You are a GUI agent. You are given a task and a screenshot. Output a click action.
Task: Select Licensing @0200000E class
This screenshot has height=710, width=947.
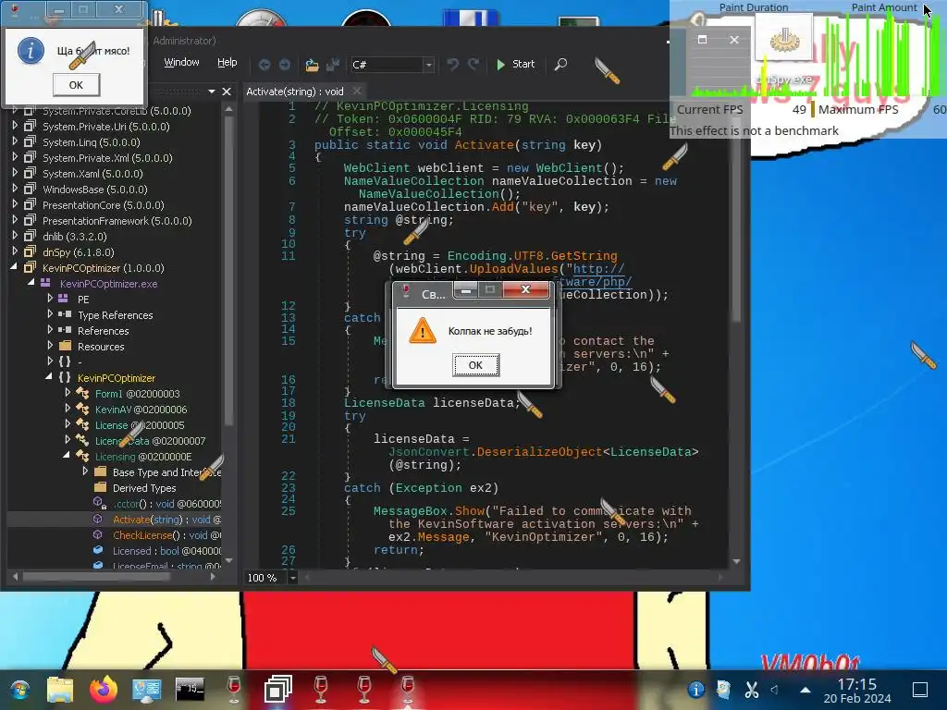click(143, 457)
